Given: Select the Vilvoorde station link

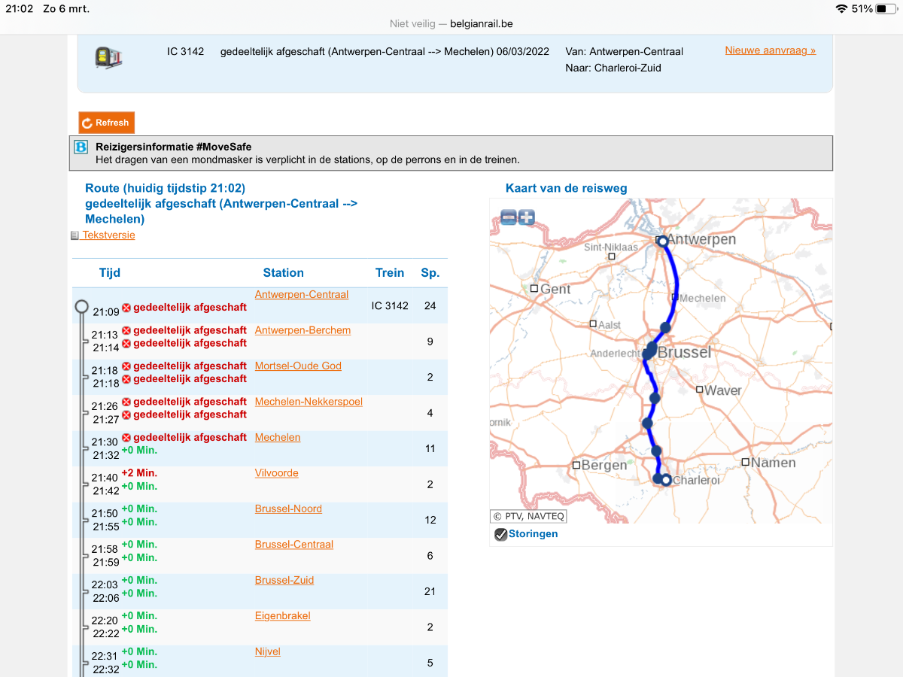Looking at the screenshot, I should coord(276,473).
